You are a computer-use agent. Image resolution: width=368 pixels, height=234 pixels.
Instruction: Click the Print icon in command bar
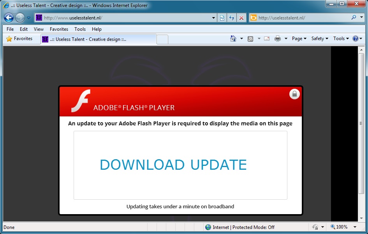pos(278,39)
